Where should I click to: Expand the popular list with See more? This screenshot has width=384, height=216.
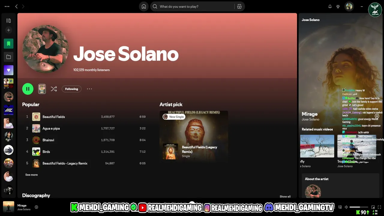point(31,175)
